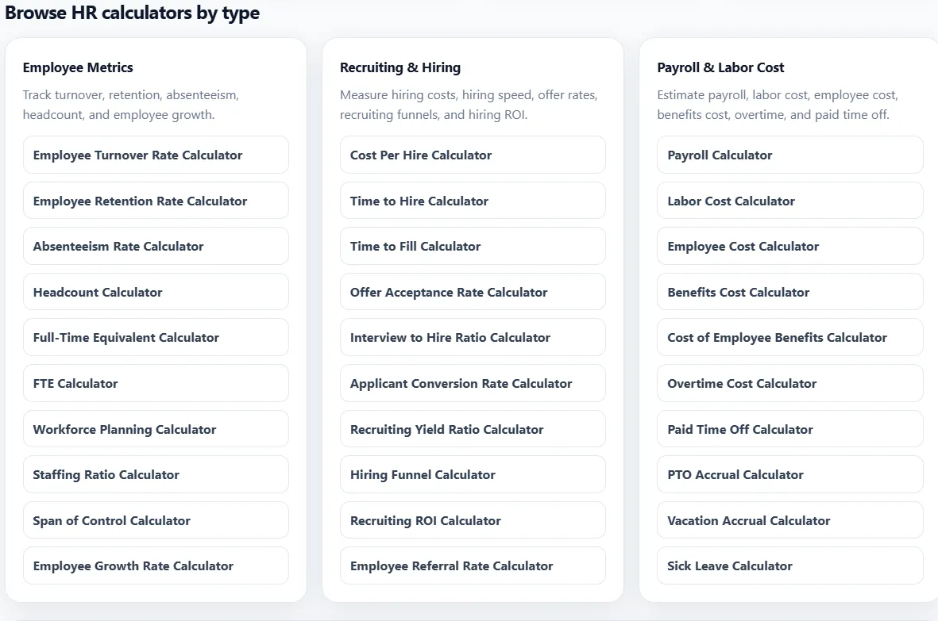The width and height of the screenshot is (938, 621).
Task: Select the Hiring Funnel Calculator
Action: coord(473,475)
